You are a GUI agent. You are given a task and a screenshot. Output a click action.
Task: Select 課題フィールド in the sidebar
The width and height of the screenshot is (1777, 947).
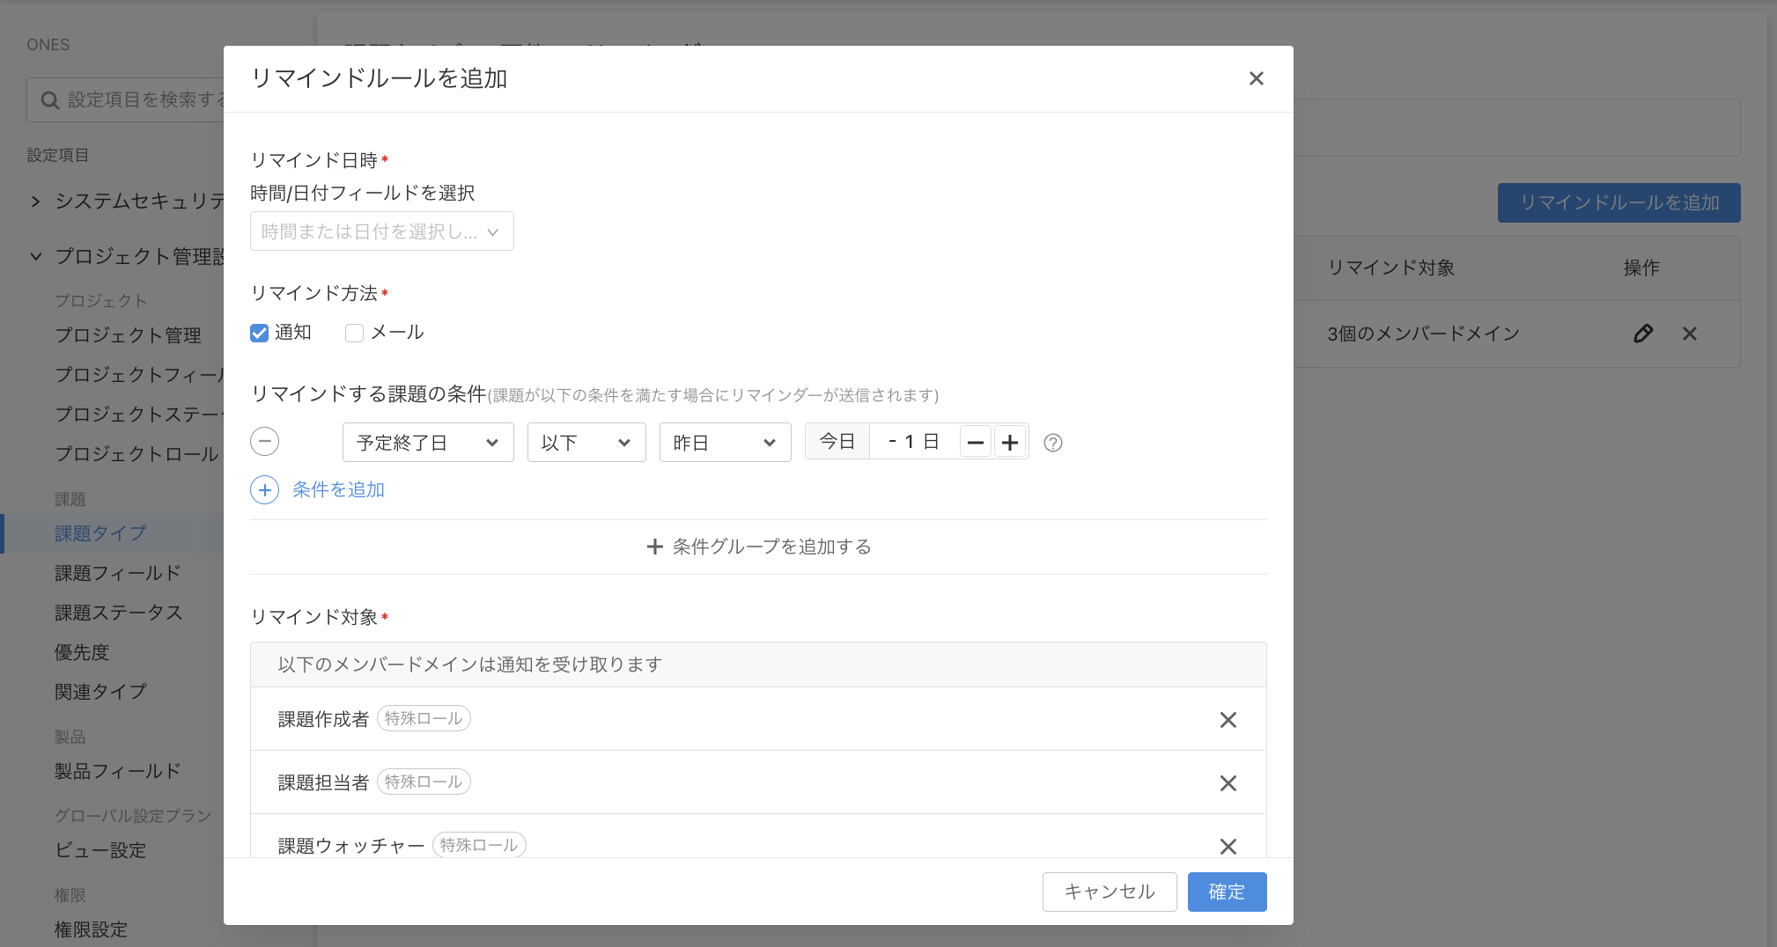click(118, 573)
